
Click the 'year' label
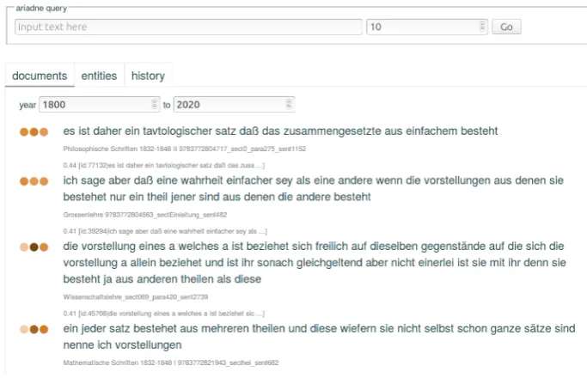pyautogui.click(x=28, y=105)
